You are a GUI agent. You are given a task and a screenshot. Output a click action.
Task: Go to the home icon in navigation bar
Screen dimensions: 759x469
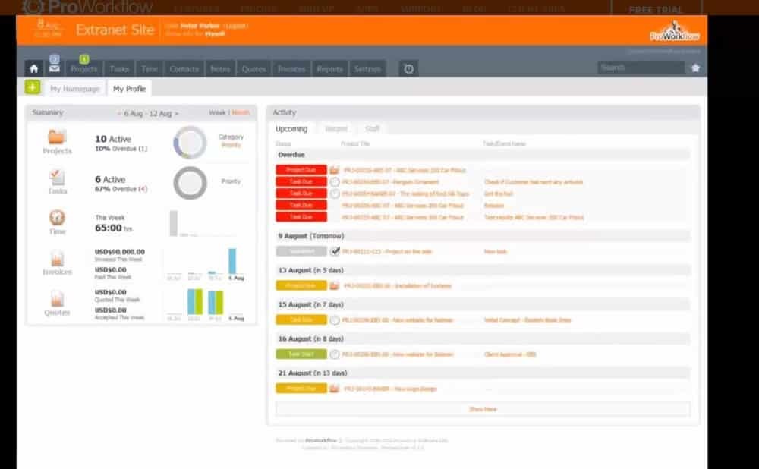tap(33, 68)
